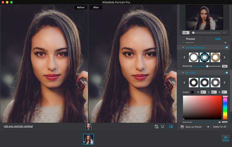Screen dimensions: 232x147
Task: Click the zoom slider handle under preview
Action: coord(193,33)
